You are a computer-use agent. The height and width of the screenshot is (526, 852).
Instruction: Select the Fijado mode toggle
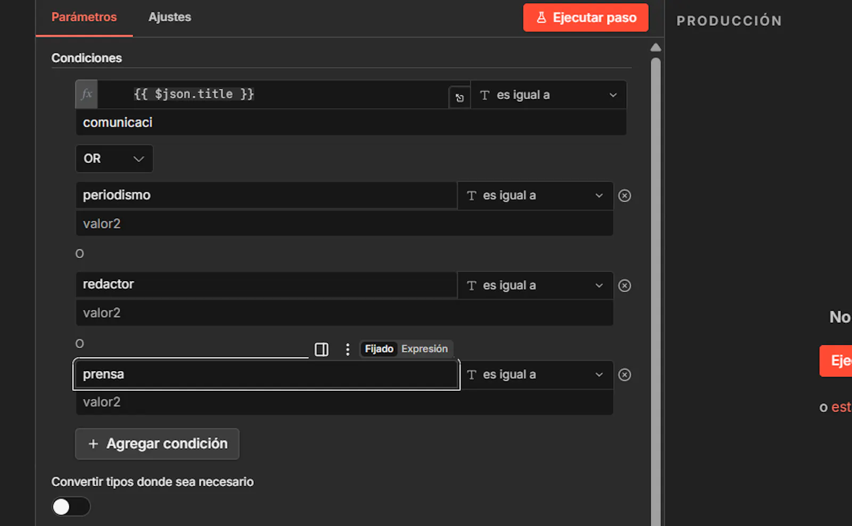coord(379,349)
